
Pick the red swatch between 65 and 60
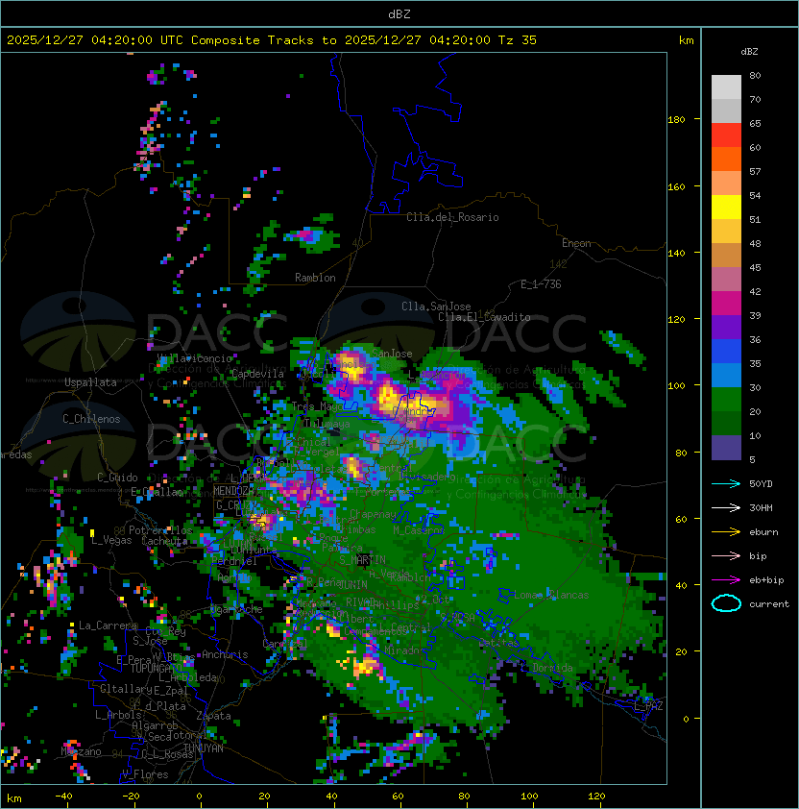tap(726, 135)
